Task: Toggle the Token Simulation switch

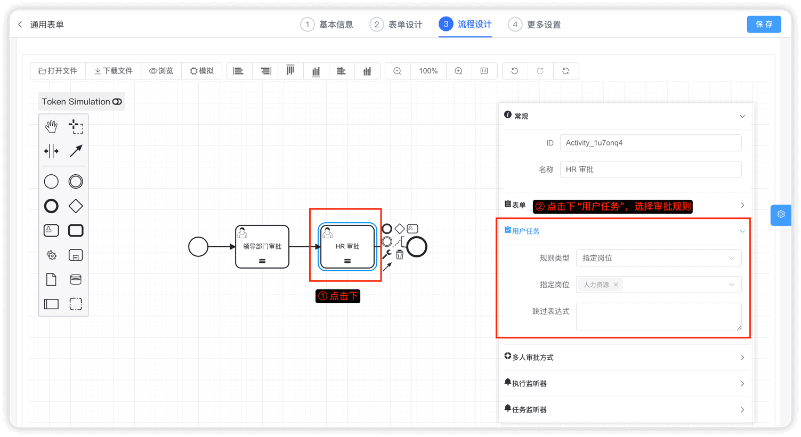Action: coord(117,102)
